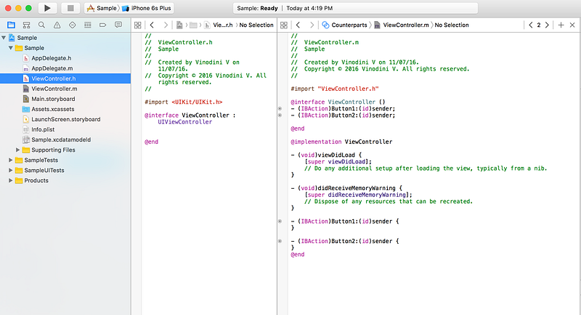Open LaunchScreen.storyboard in navigator
This screenshot has height=315, width=581.
coord(65,119)
